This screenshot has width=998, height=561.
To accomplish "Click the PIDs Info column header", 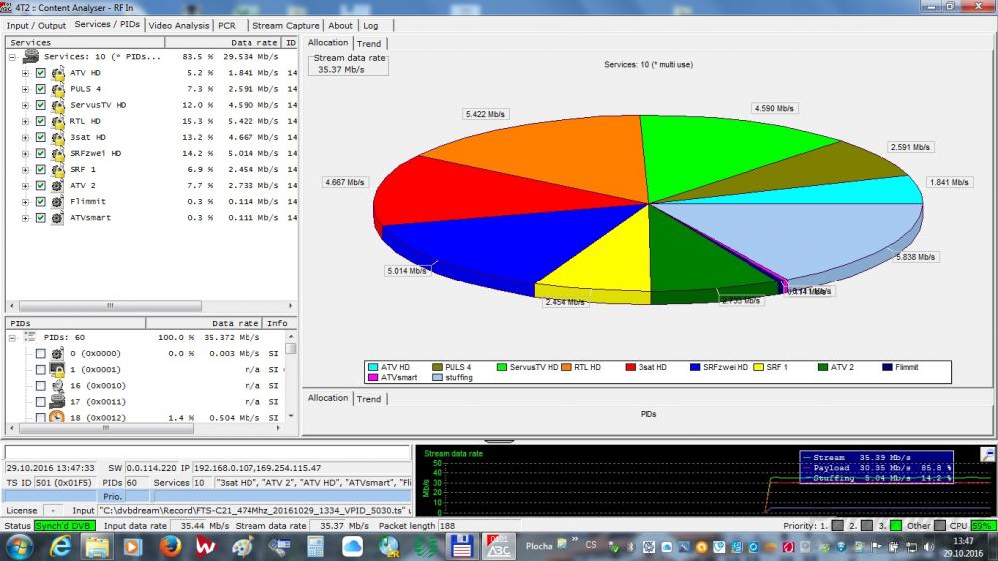I will [277, 323].
